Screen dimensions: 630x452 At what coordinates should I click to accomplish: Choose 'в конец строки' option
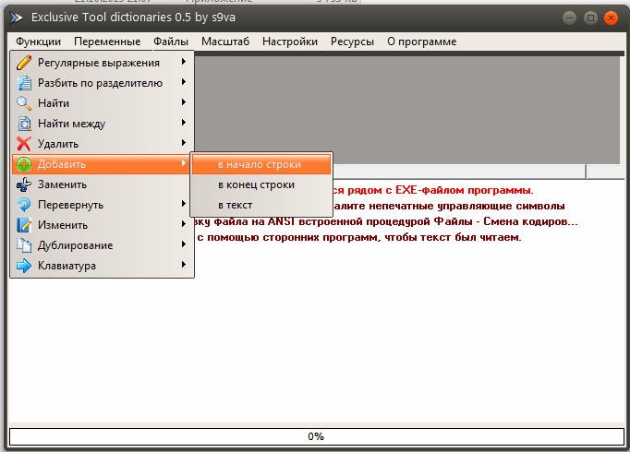click(x=256, y=184)
